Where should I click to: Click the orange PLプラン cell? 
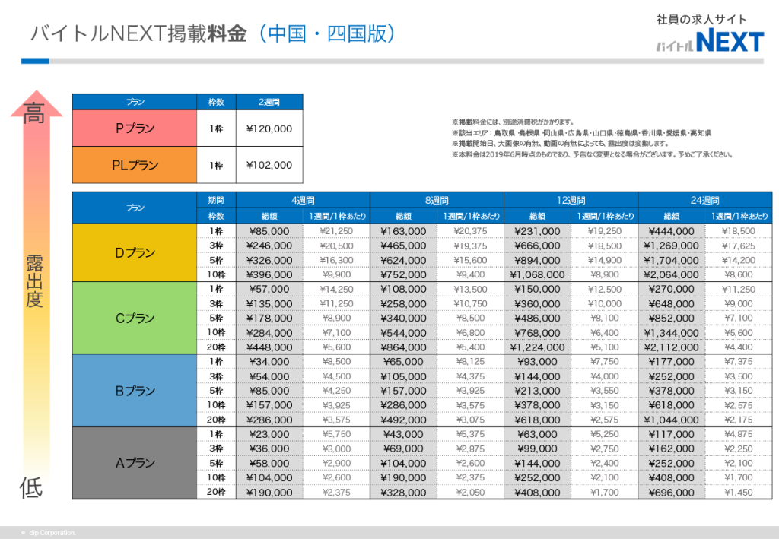(x=135, y=165)
